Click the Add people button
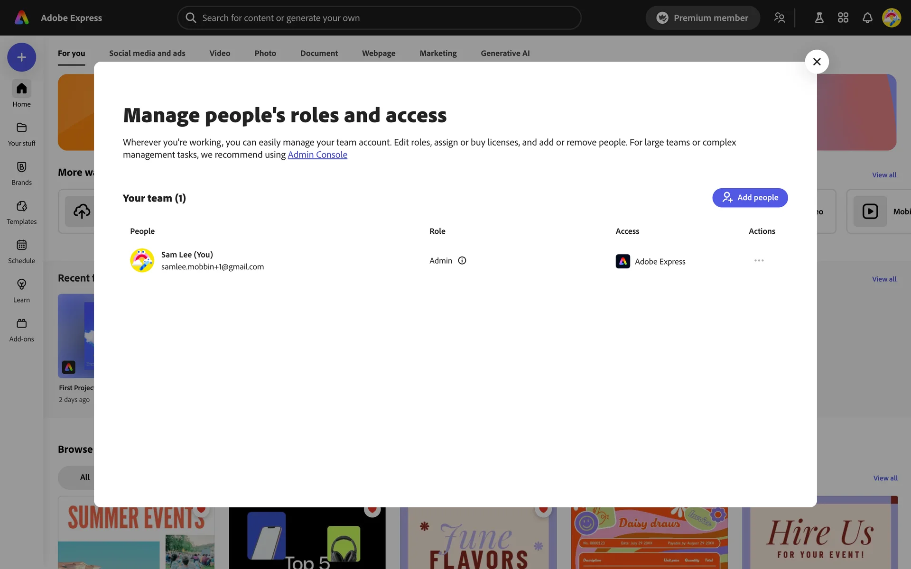Image resolution: width=911 pixels, height=569 pixels. [750, 198]
